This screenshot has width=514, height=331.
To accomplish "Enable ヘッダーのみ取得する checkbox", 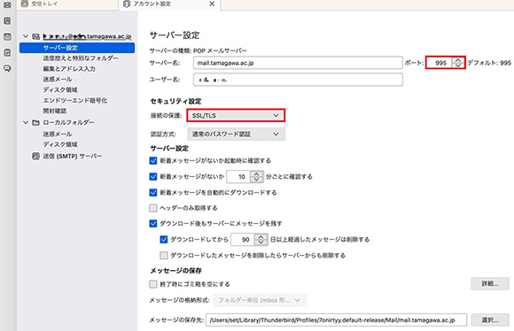I will (153, 208).
